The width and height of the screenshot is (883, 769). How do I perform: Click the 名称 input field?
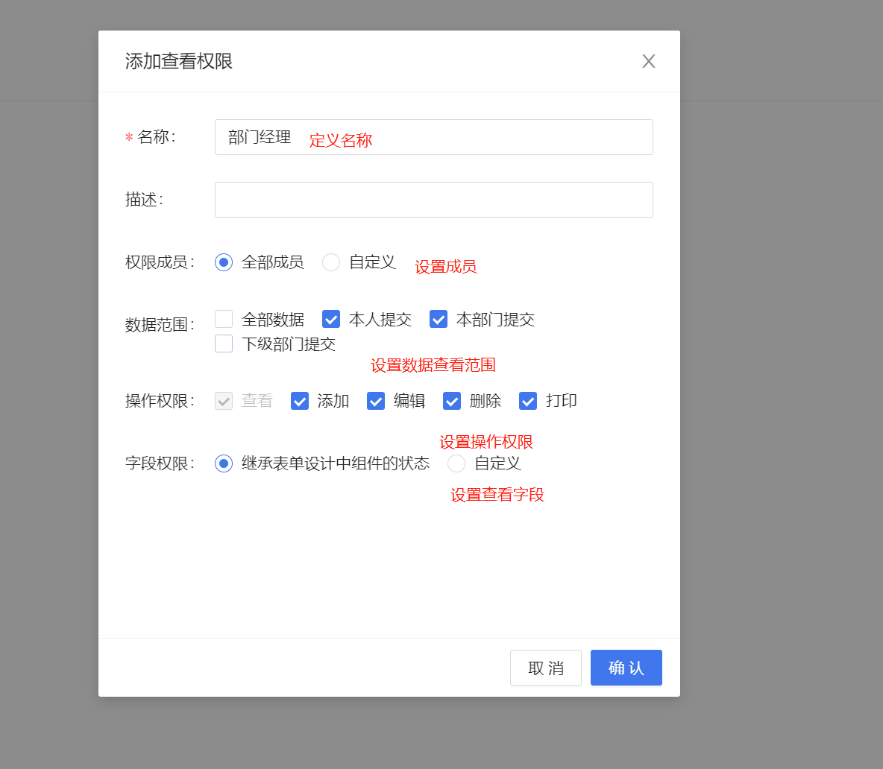433,137
